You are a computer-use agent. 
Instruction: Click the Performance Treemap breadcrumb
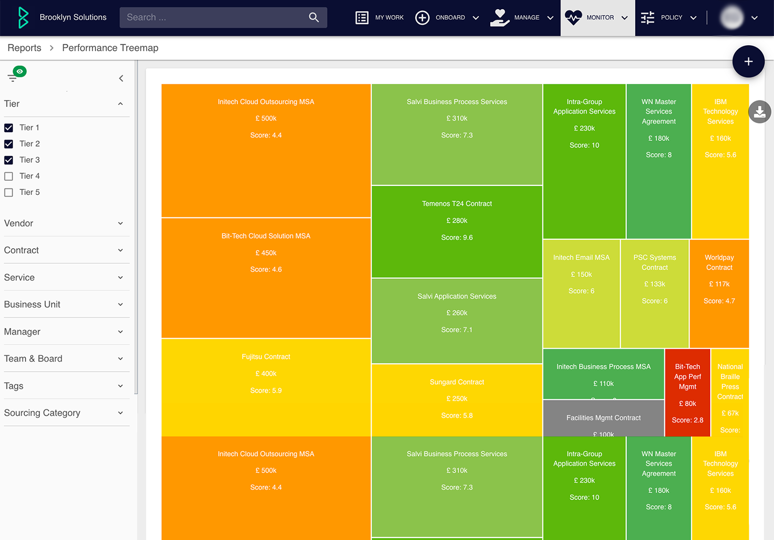click(110, 48)
